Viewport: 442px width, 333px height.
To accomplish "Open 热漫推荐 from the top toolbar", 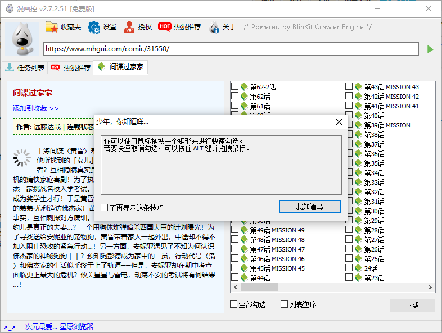I will tap(179, 27).
